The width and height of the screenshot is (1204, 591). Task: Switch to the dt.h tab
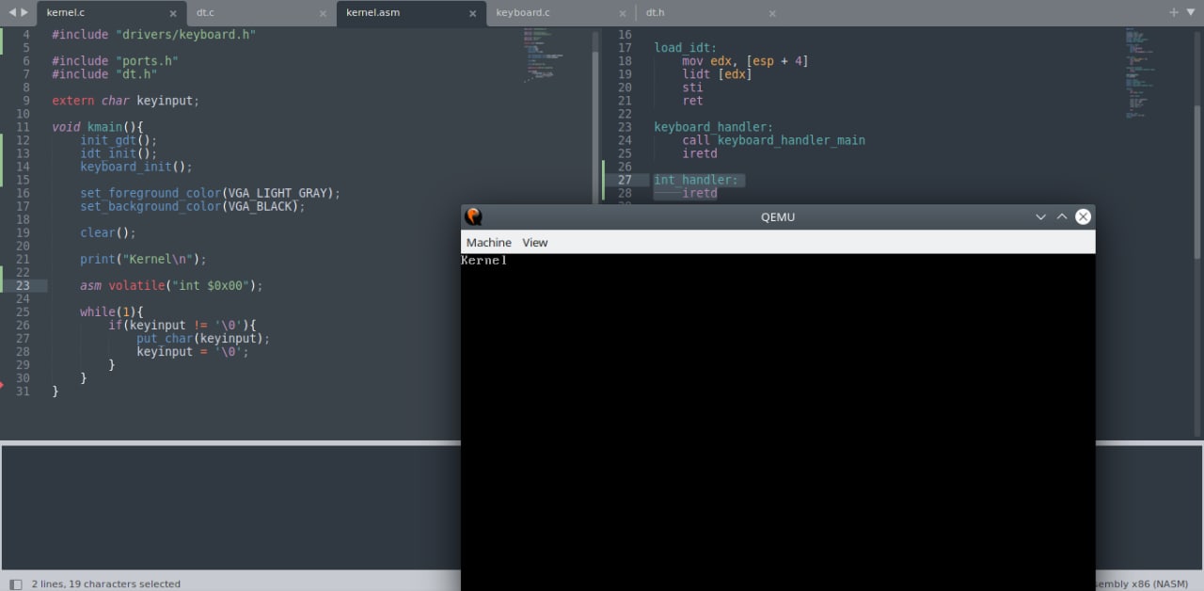point(656,13)
